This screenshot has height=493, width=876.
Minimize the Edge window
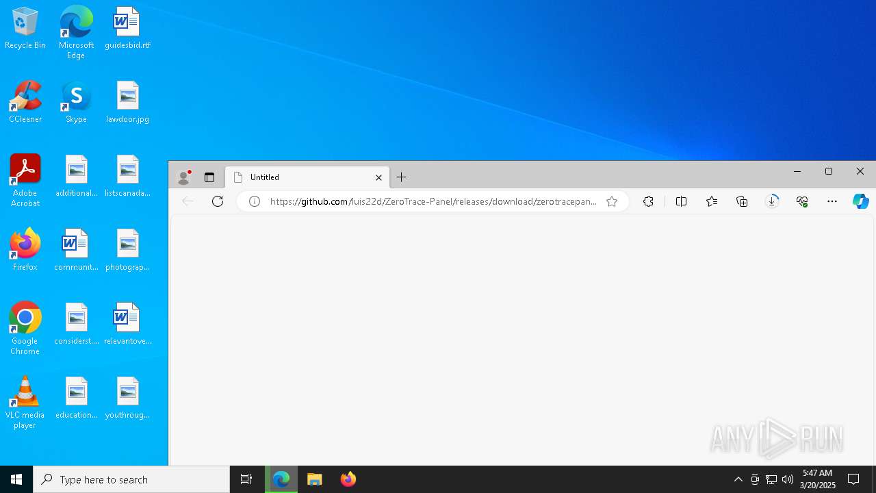click(x=797, y=171)
